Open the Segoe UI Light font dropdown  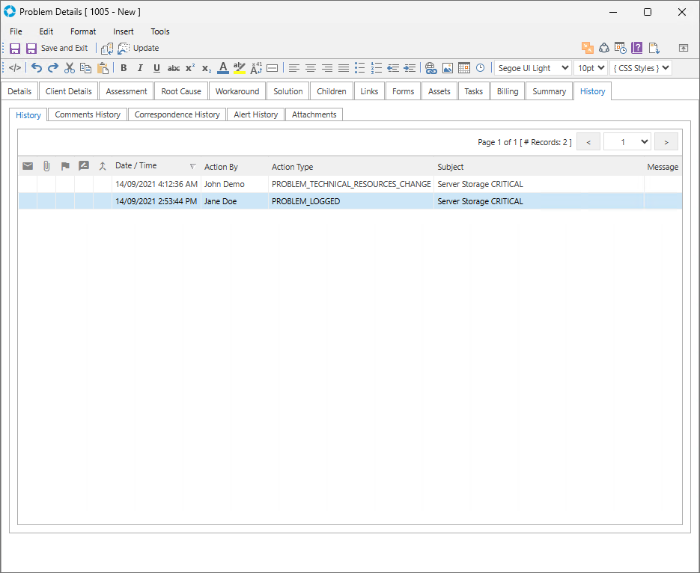click(x=532, y=68)
